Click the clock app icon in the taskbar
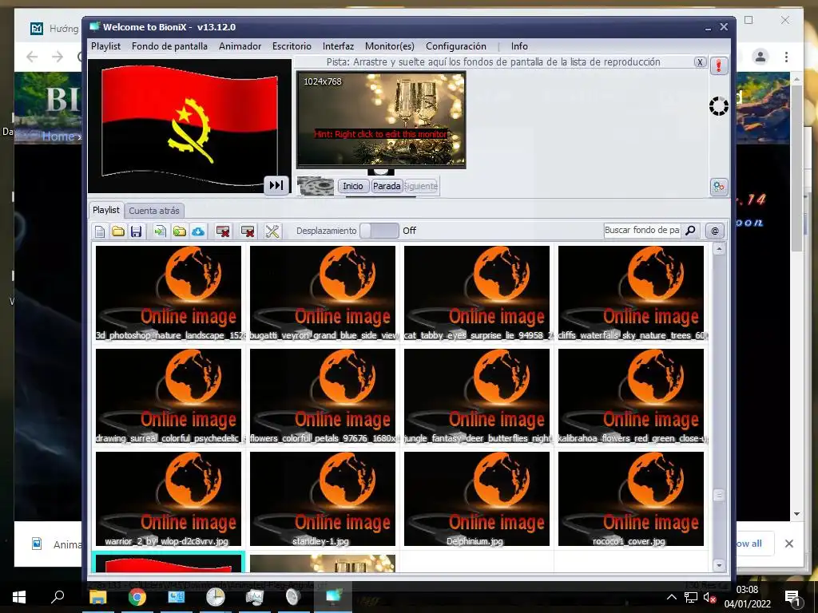This screenshot has height=613, width=818. (x=216, y=597)
